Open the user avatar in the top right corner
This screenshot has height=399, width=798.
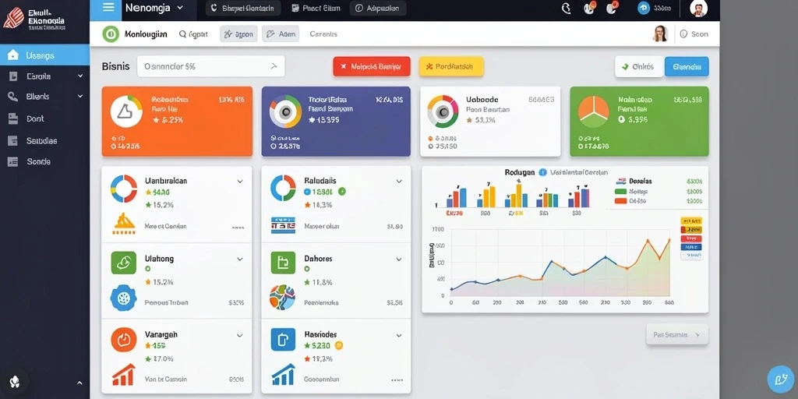699,8
